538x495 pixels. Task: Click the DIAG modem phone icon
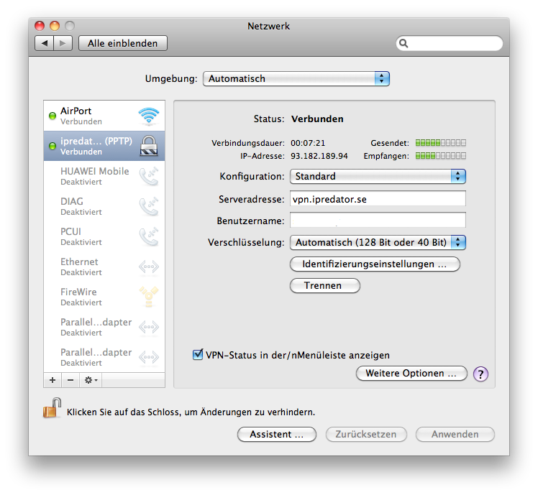(x=149, y=206)
